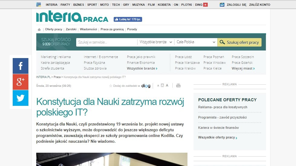Open Kariera w świecie finansów offer
The image size is (296, 166).
pyautogui.click(x=218, y=128)
